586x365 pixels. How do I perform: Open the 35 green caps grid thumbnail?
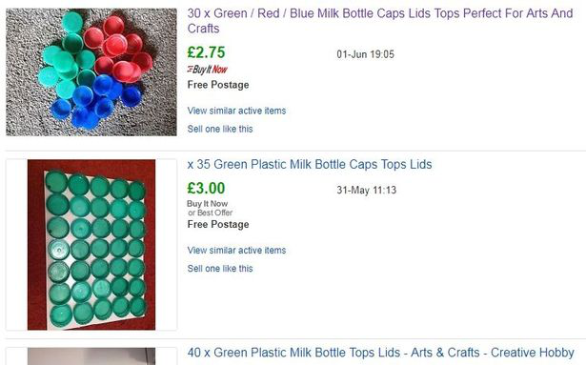(x=91, y=245)
